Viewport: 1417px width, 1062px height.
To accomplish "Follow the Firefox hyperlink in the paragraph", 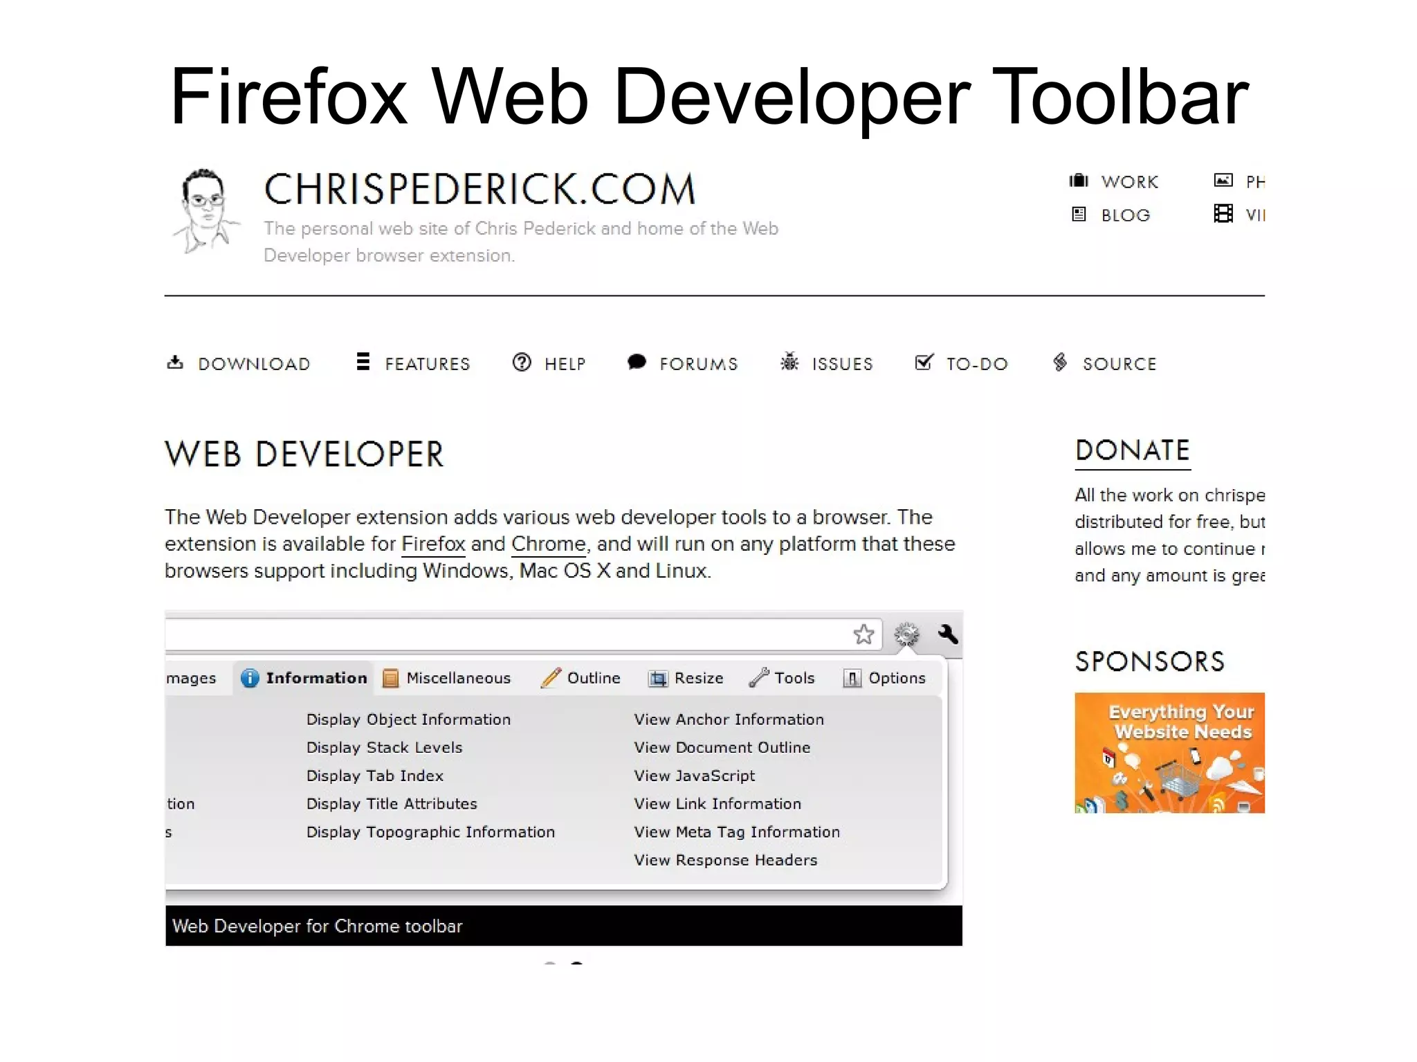I will [x=433, y=544].
